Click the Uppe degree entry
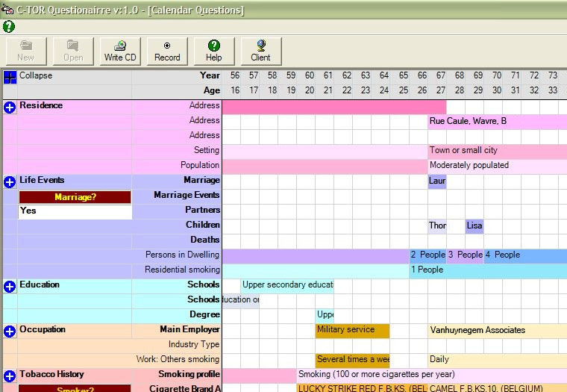Screen dimensions: 567x392 [325, 316]
